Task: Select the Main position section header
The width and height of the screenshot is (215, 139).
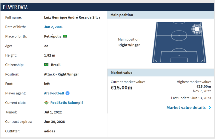Action: pyautogui.click(x=161, y=15)
